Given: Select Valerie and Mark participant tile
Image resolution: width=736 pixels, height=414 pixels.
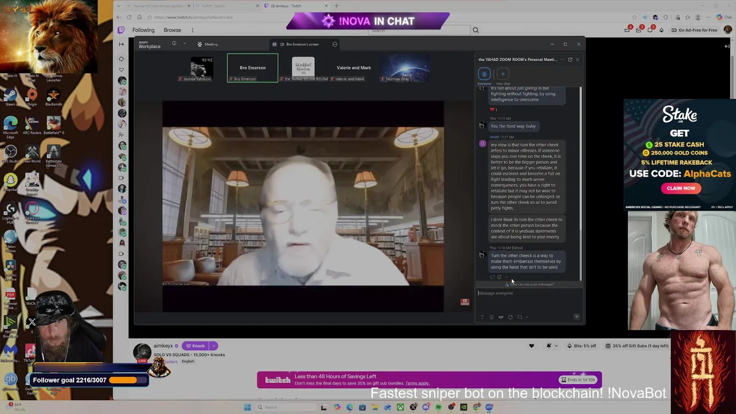Looking at the screenshot, I should click(354, 68).
